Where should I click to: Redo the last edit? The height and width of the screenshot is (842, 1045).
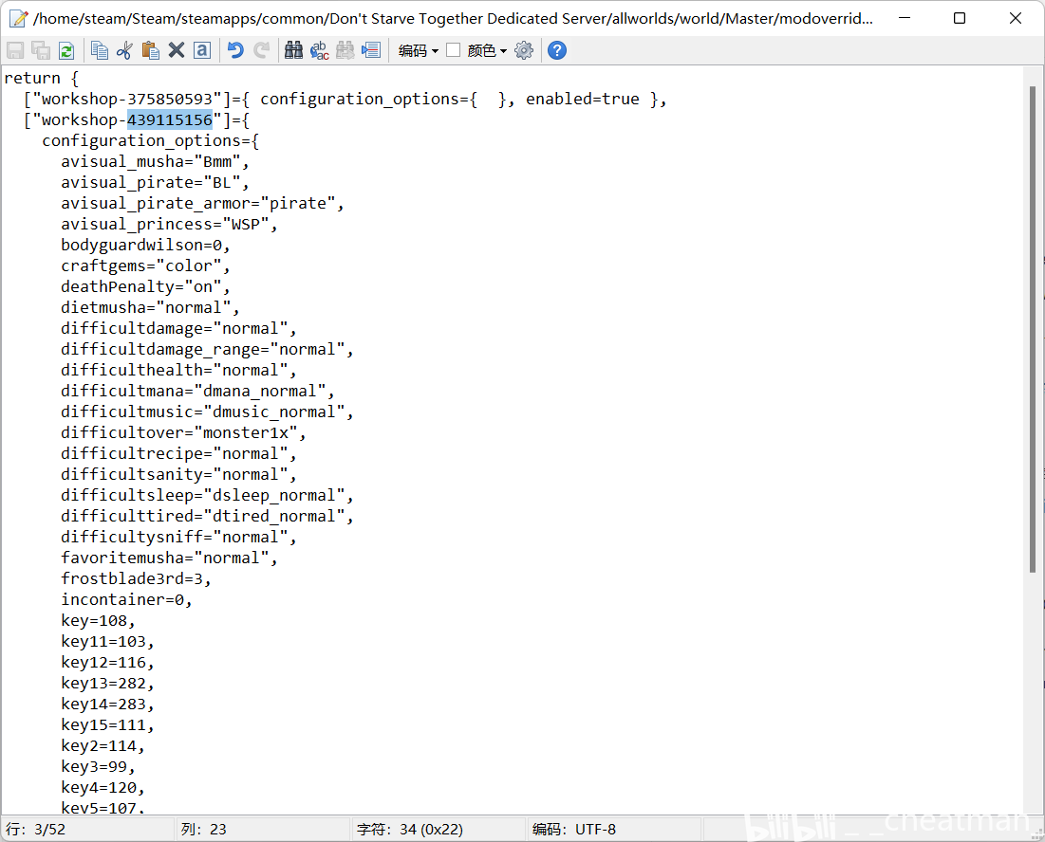click(261, 50)
